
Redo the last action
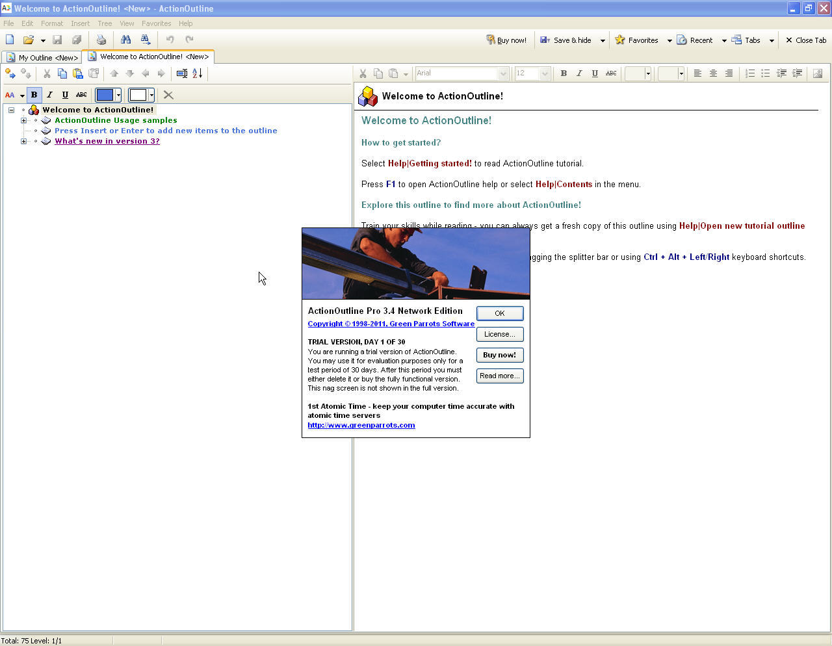click(189, 40)
